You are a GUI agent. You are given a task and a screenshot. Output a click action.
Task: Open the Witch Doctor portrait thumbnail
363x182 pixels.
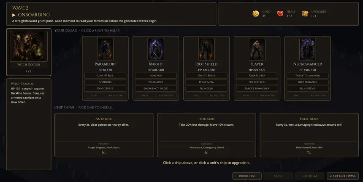29,46
